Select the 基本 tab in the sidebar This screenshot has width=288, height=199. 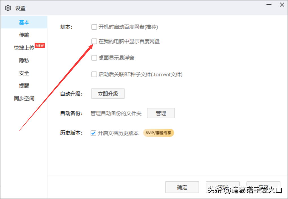tap(24, 22)
